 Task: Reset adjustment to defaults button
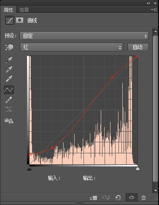tap(118, 197)
